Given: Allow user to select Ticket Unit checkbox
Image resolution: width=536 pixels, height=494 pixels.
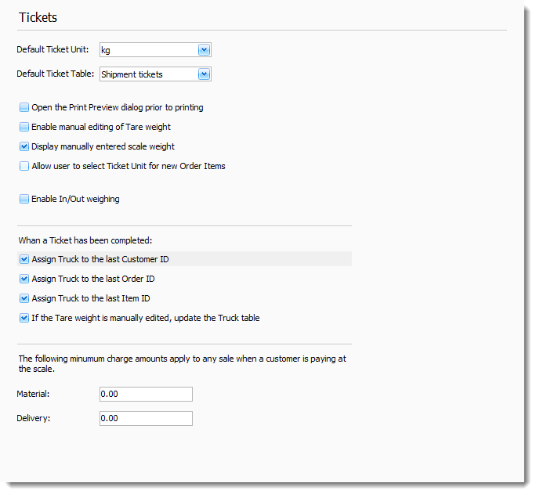Looking at the screenshot, I should tap(24, 166).
